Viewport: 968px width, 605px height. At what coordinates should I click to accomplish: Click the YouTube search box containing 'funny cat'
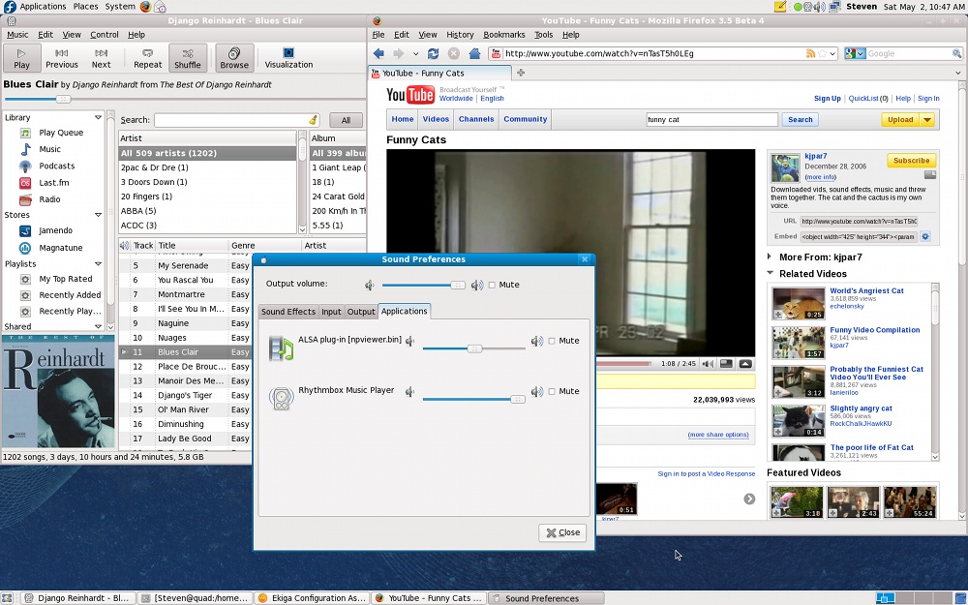click(x=711, y=120)
